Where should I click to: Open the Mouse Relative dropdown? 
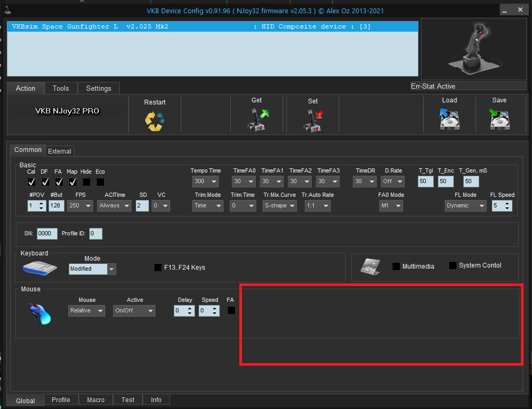coord(87,311)
